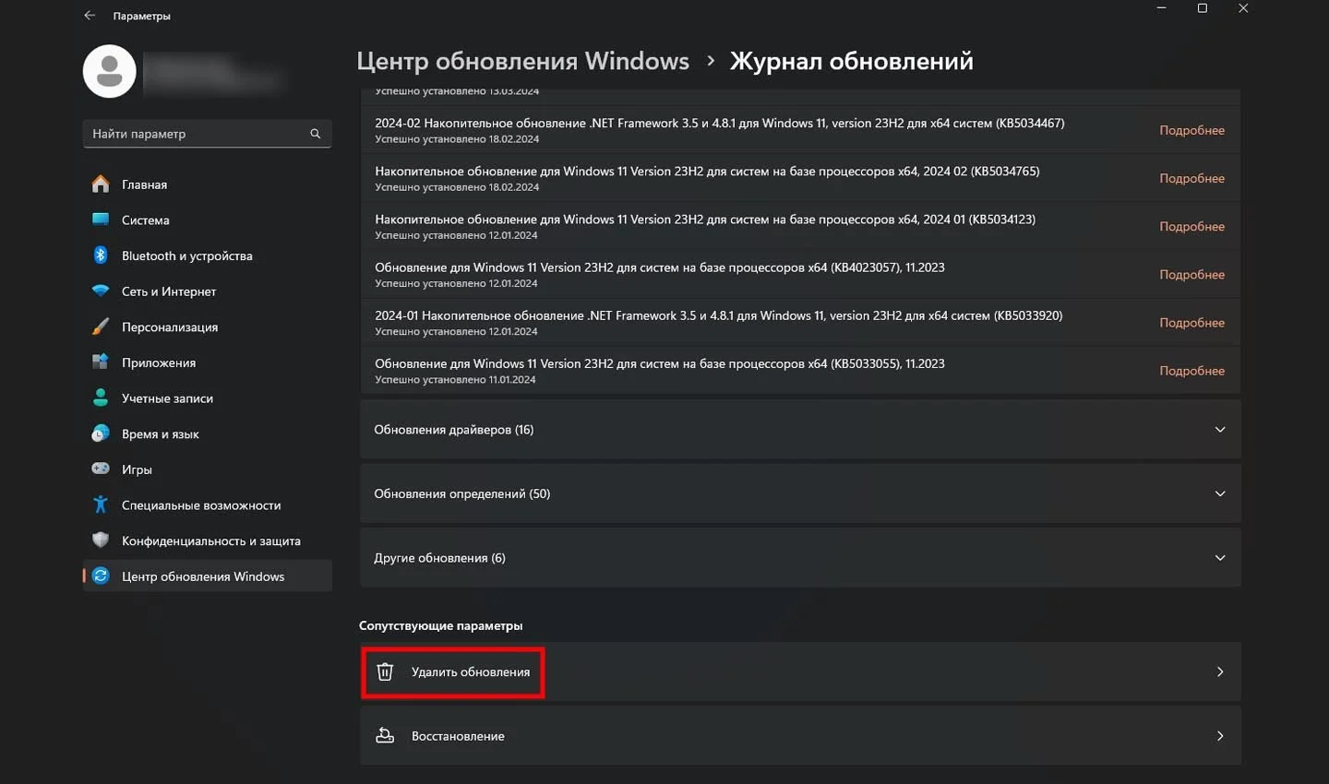Click Подробнее for KB4023057 update
1329x784 pixels.
coord(1191,274)
